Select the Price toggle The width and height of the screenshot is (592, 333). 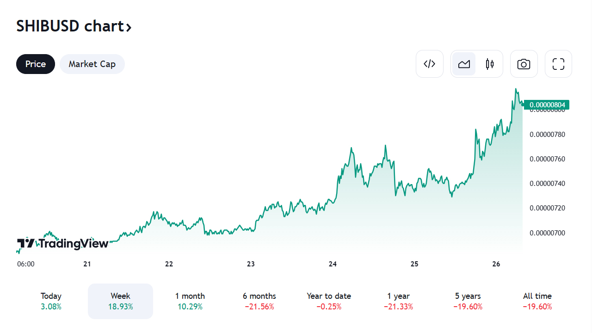tap(36, 64)
